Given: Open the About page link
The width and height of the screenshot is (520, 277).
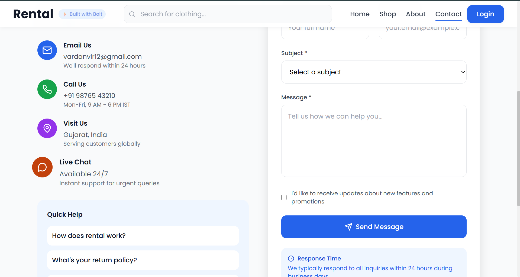Looking at the screenshot, I should pos(416,14).
